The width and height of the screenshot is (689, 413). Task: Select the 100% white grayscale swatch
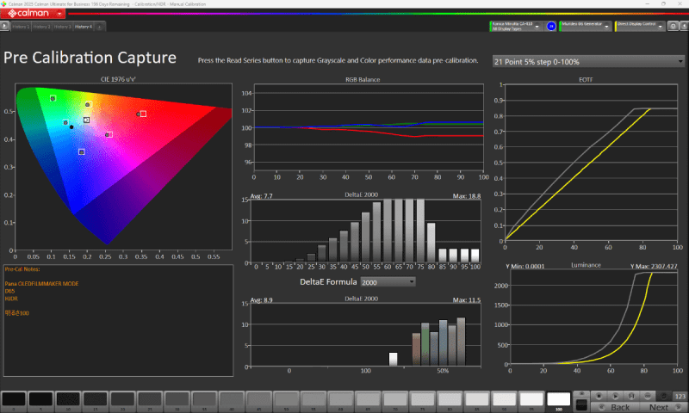coord(558,401)
